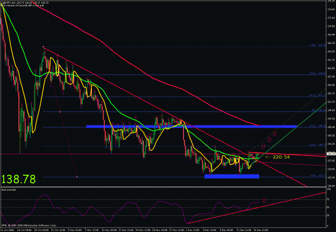Select the middle magenta up-arrow object

click(x=269, y=140)
